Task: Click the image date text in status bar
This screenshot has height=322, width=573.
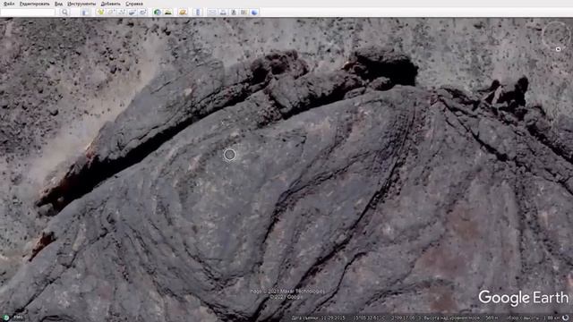Action: pos(319,318)
